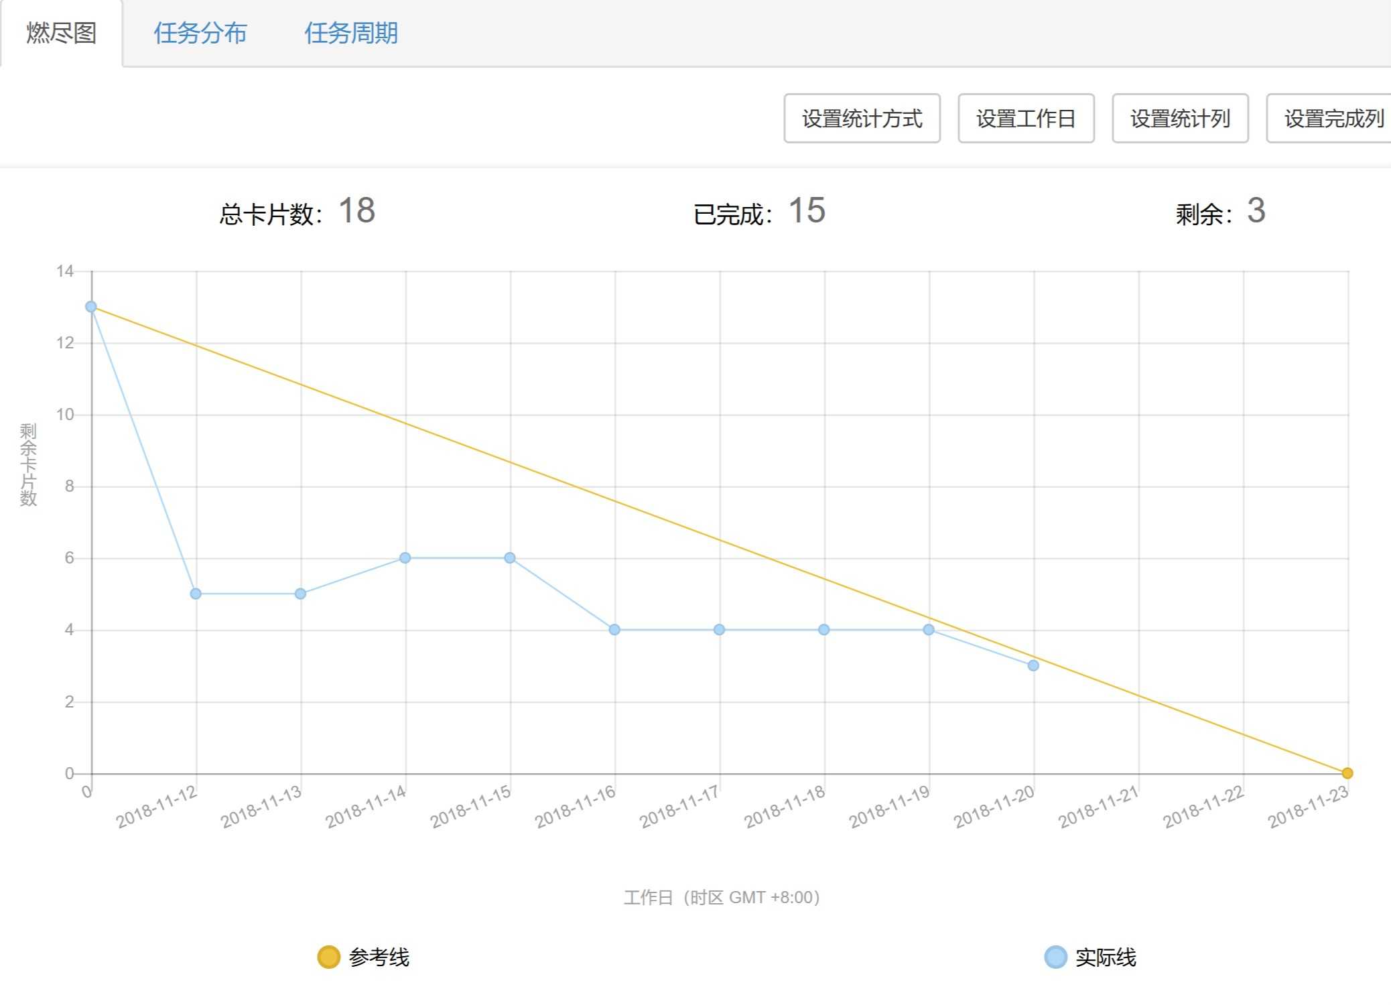
Task: Click the 参考线 legend label
Action: [x=379, y=957]
